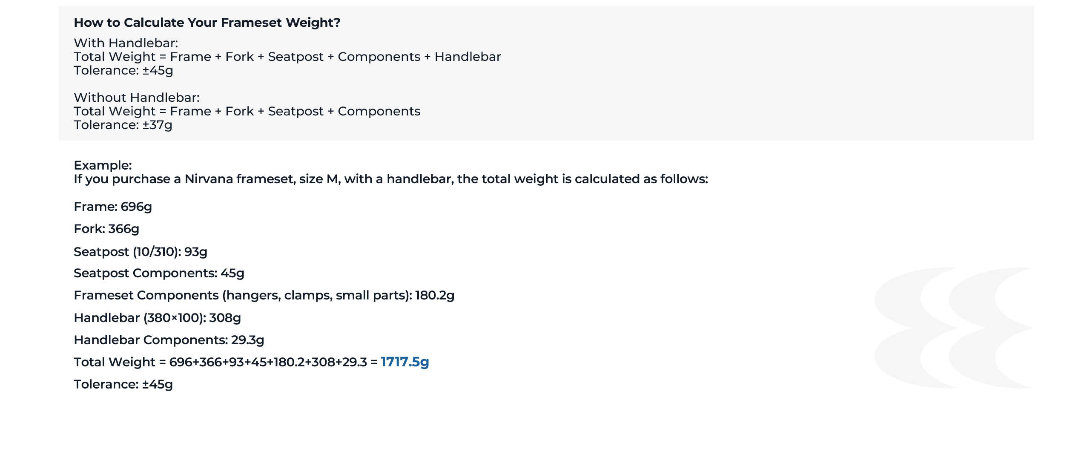The image size is (1090, 469).
Task: Click the 'Seatpost Components: 45g' line
Action: [x=159, y=273]
